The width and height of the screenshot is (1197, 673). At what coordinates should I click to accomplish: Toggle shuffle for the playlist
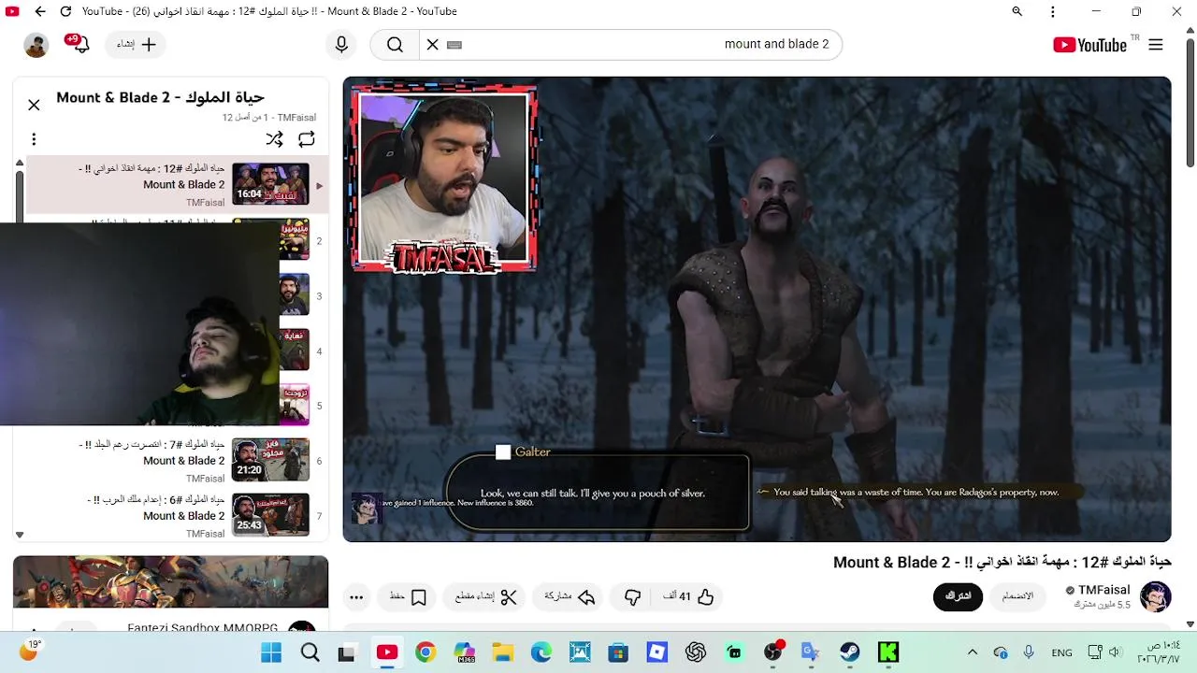274,139
